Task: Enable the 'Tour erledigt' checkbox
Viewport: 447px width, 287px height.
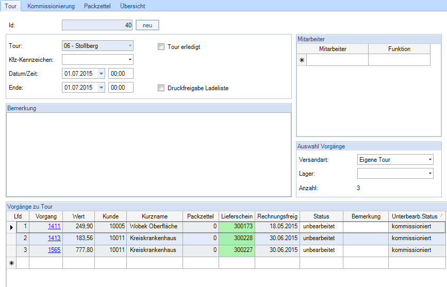Action: pos(161,47)
